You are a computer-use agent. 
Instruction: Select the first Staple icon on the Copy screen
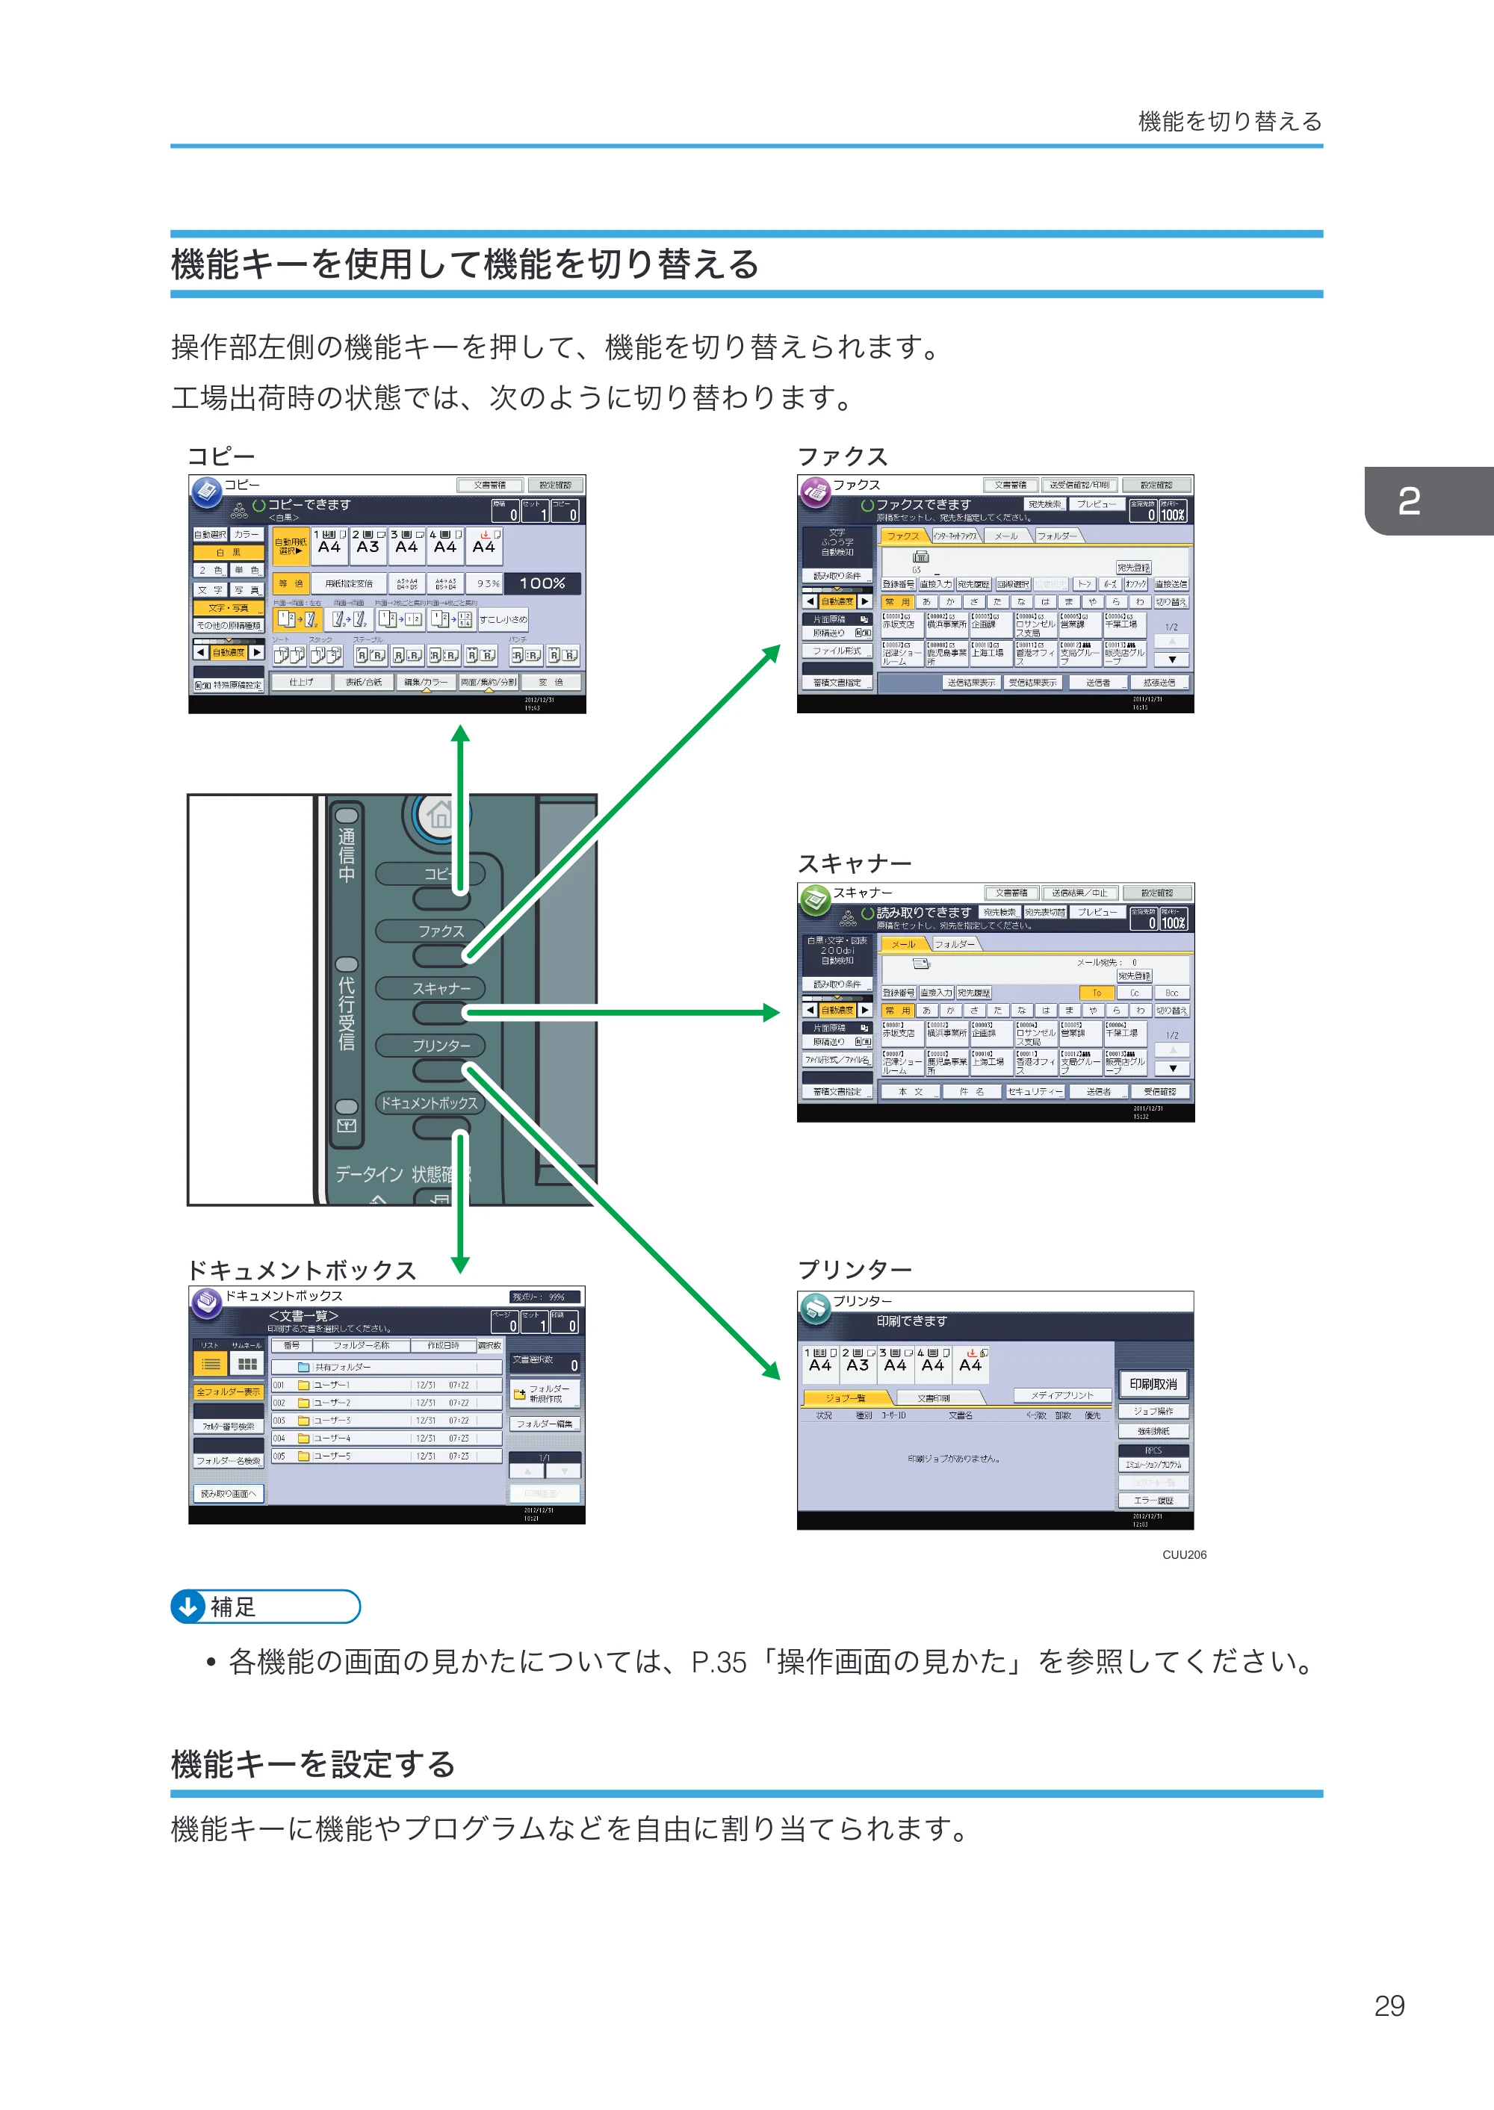click(x=371, y=655)
